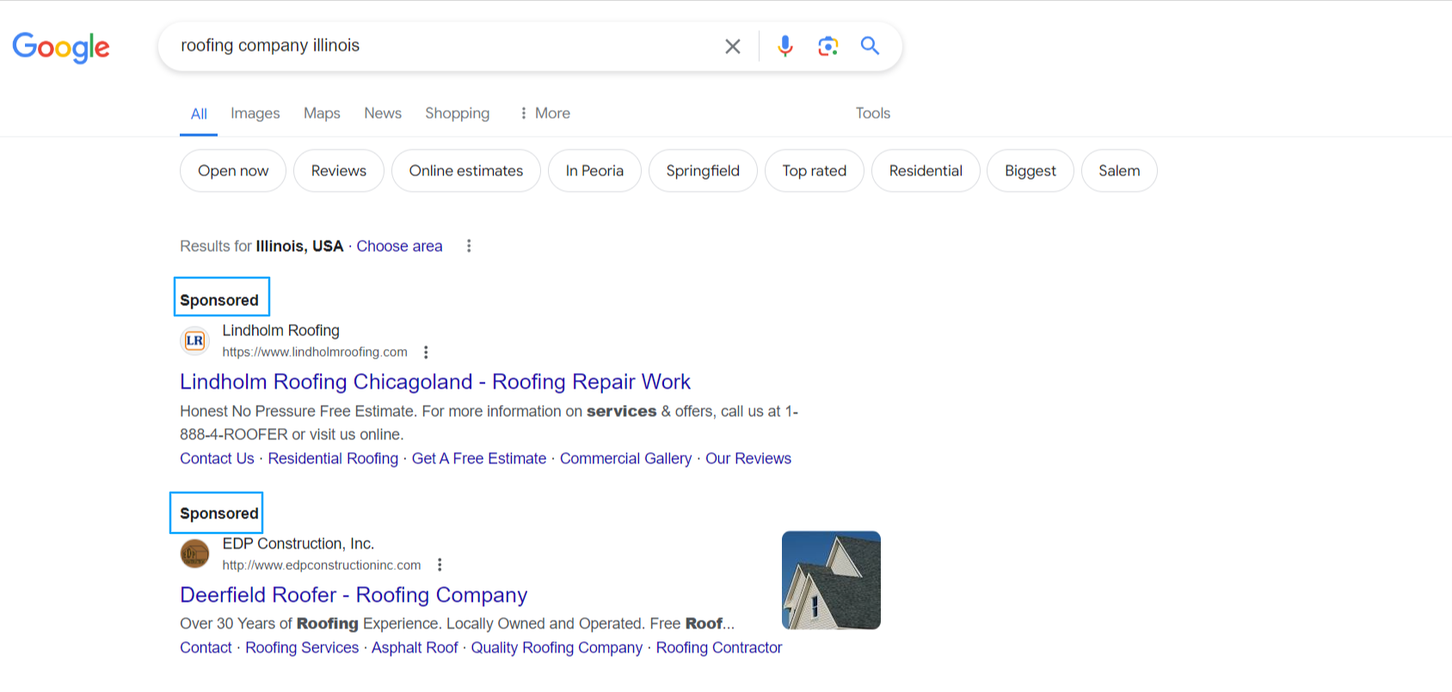Switch to the Maps tab
The width and height of the screenshot is (1452, 692).
click(322, 113)
